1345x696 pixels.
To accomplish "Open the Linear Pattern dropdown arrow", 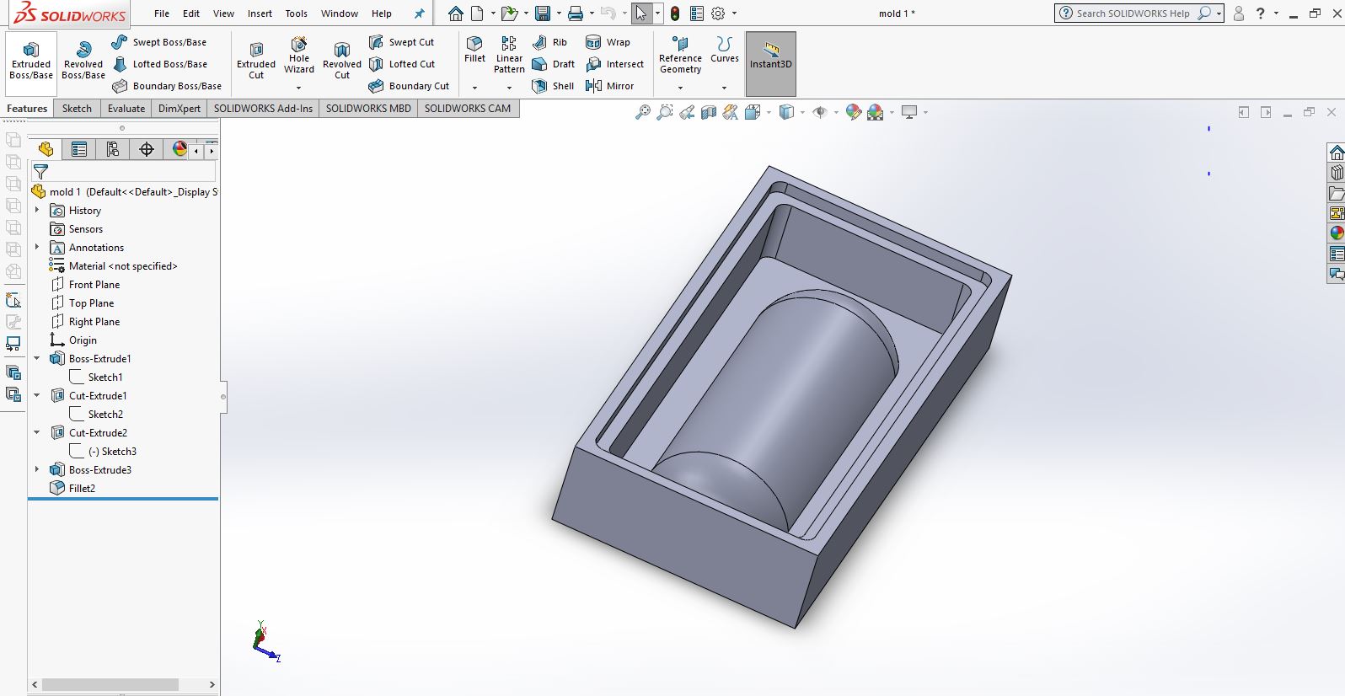I will click(509, 88).
